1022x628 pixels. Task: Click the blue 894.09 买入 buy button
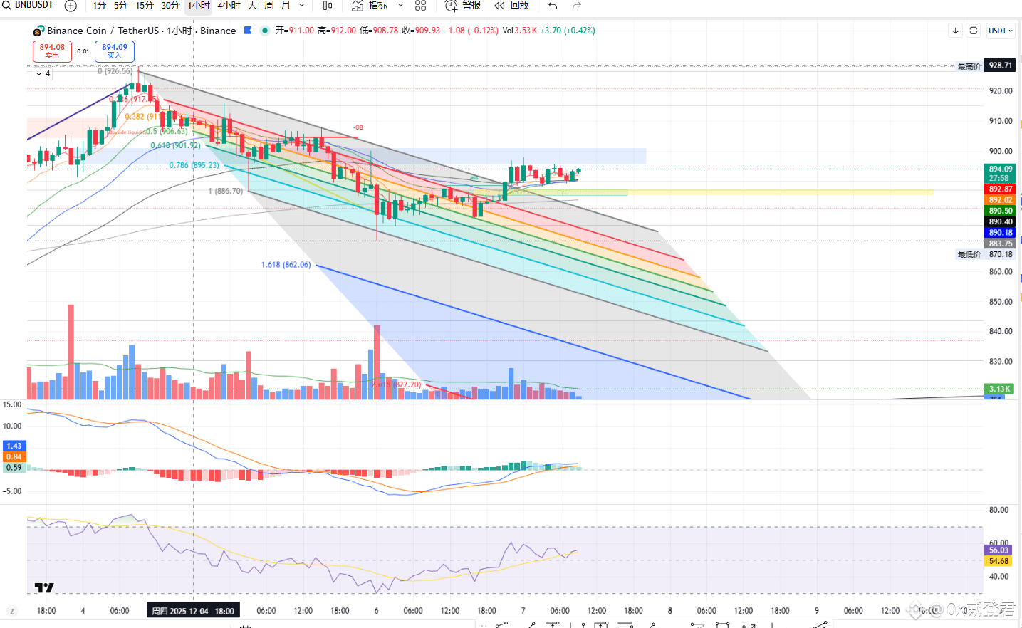pos(115,51)
